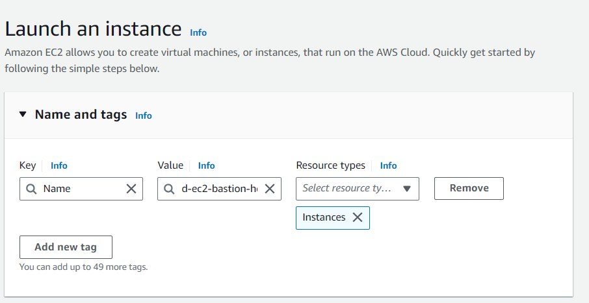The image size is (589, 303).
Task: Collapse the Name and tags section triangle
Action: pos(23,115)
